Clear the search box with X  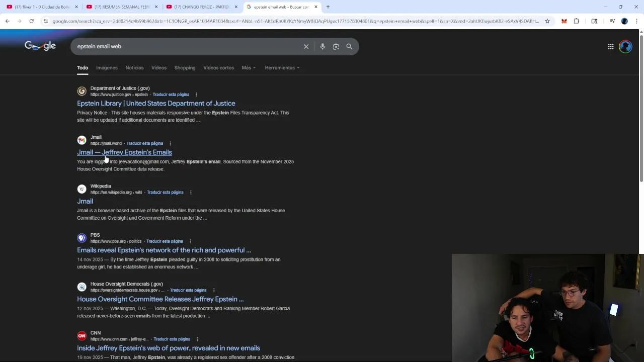point(306,46)
